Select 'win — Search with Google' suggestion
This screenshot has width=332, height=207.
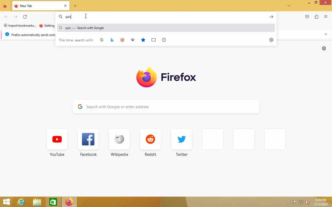(x=166, y=28)
